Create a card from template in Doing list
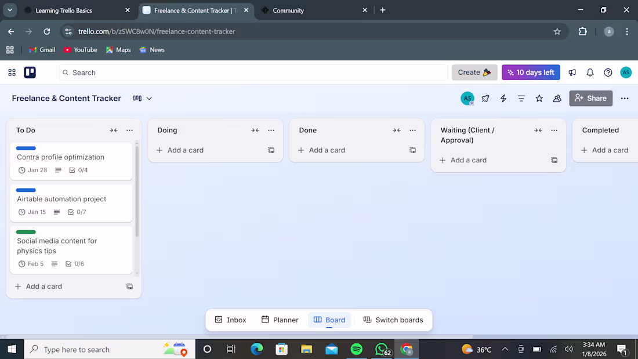The width and height of the screenshot is (638, 359). click(x=271, y=150)
